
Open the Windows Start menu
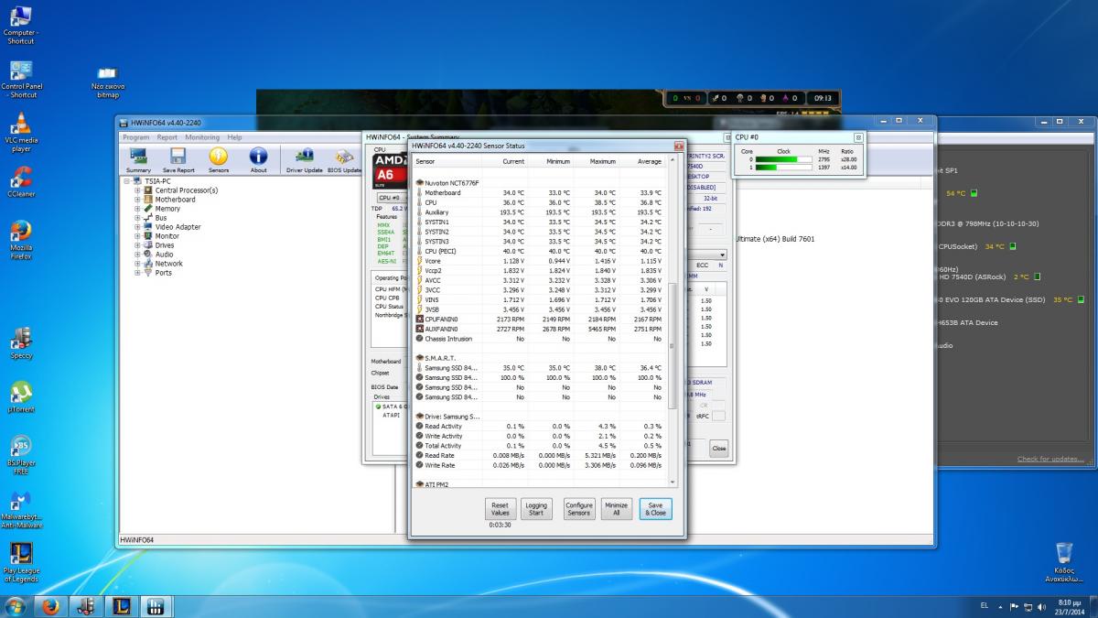[15, 606]
